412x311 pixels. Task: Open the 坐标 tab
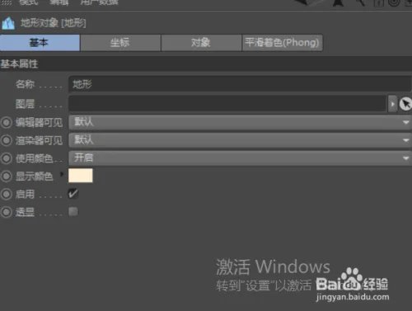coord(120,43)
